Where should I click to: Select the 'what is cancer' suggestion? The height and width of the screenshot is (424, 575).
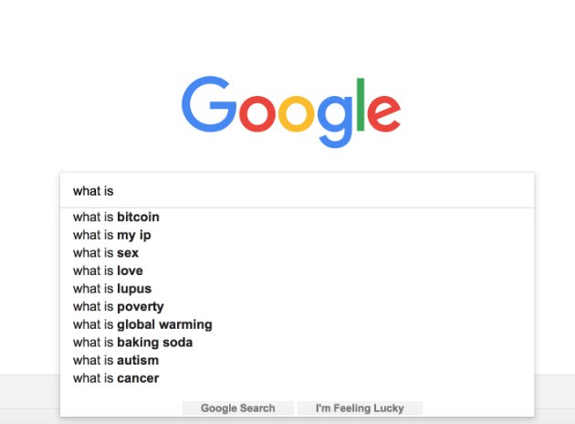click(x=116, y=378)
